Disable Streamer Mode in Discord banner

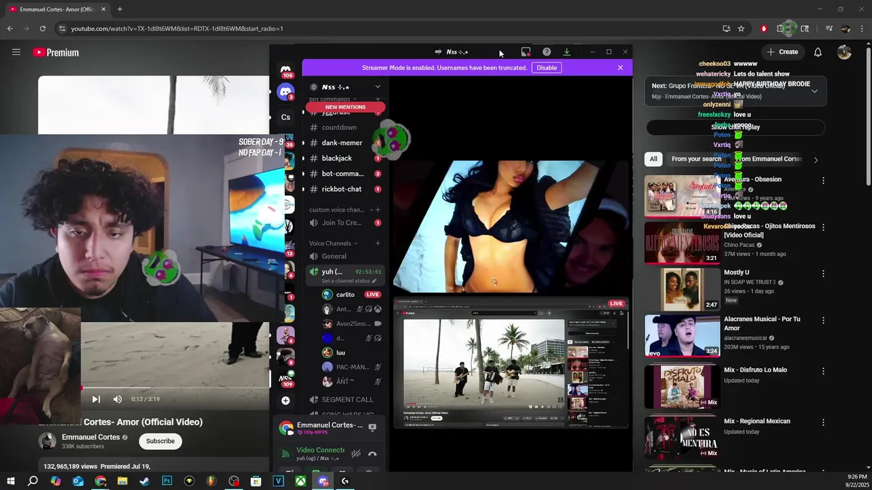click(546, 68)
